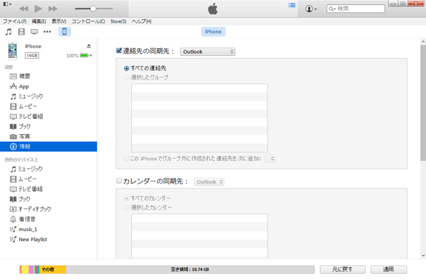Open the 表示(V) menu
Image resolution: width=426 pixels, height=280 pixels.
[59, 21]
